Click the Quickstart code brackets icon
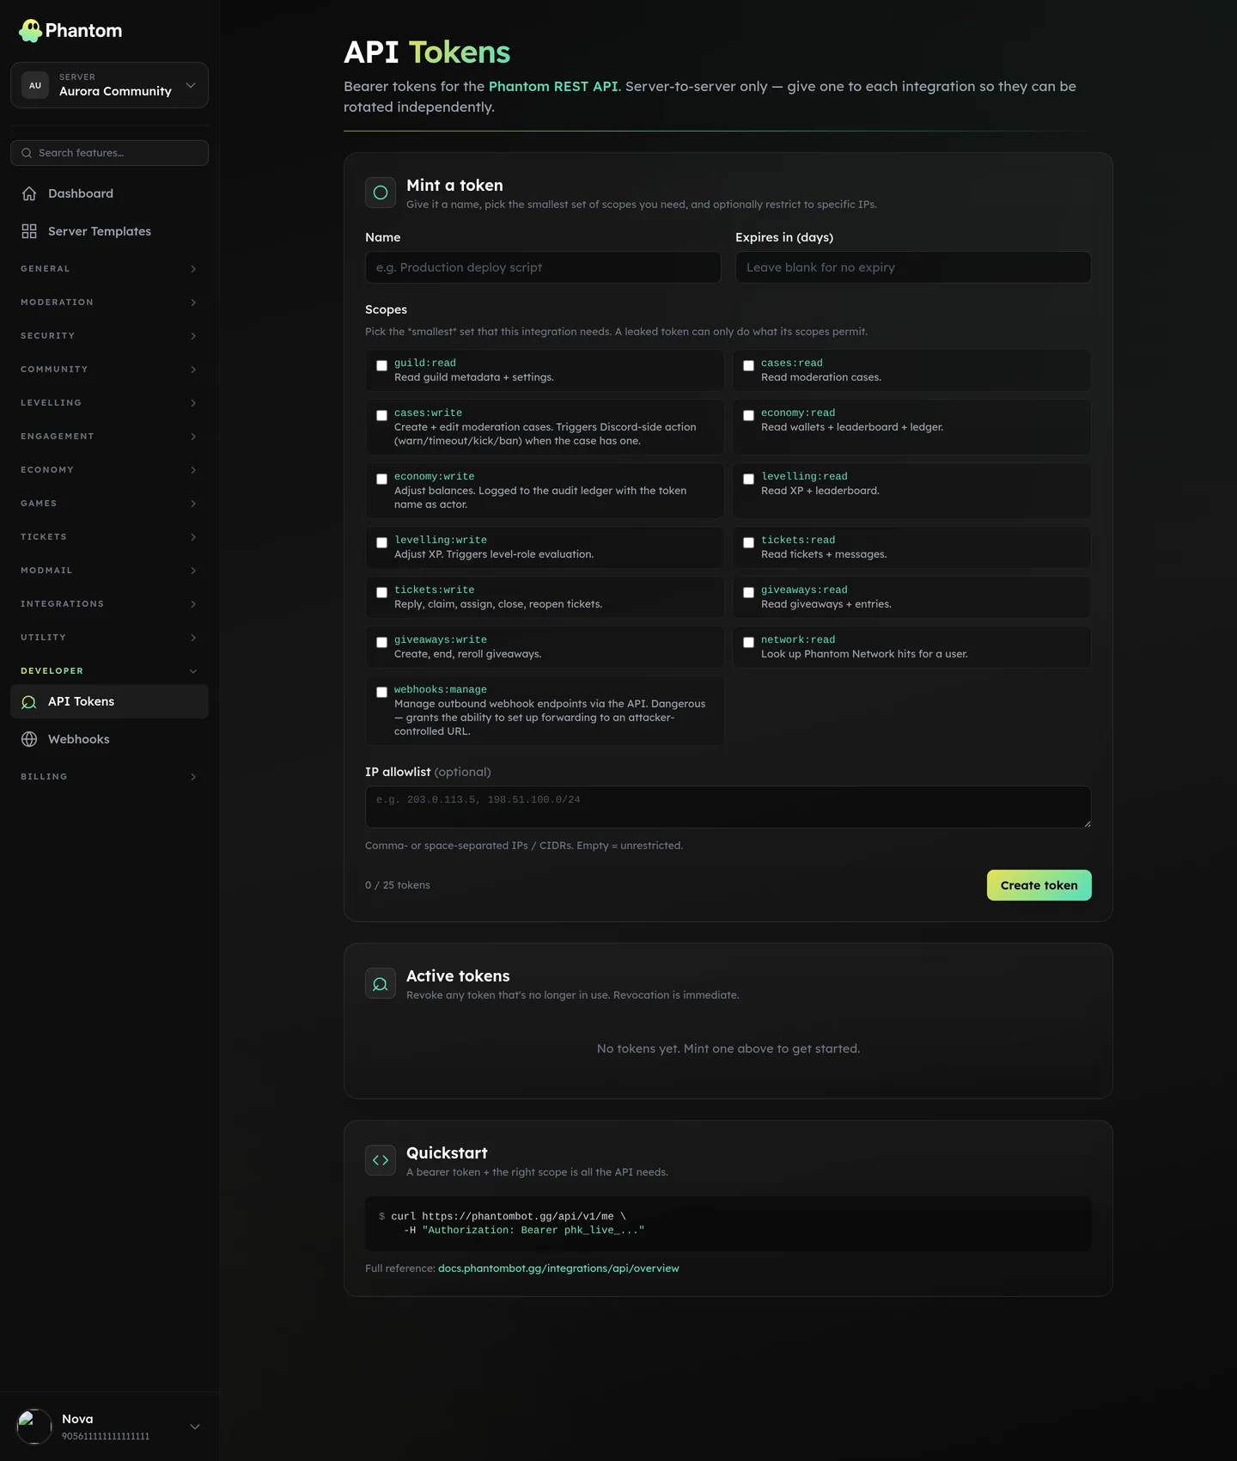This screenshot has width=1237, height=1461. pos(381,1160)
